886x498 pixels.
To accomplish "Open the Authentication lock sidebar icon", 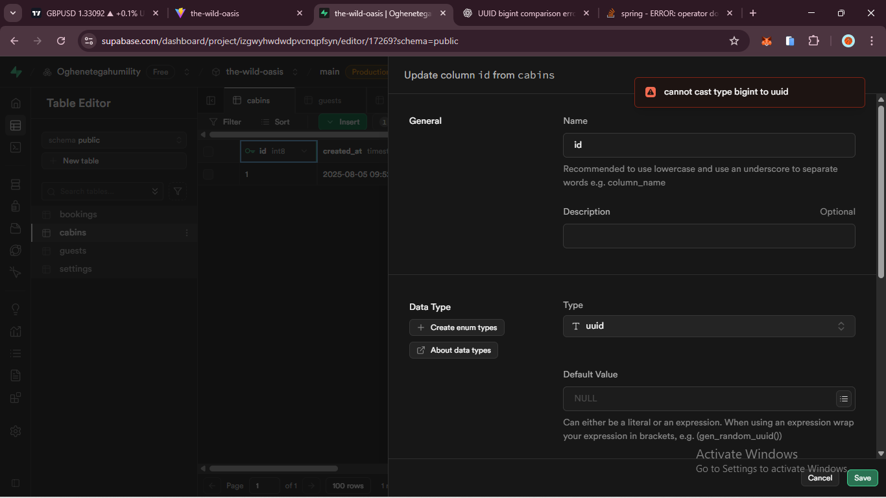I will (x=16, y=206).
